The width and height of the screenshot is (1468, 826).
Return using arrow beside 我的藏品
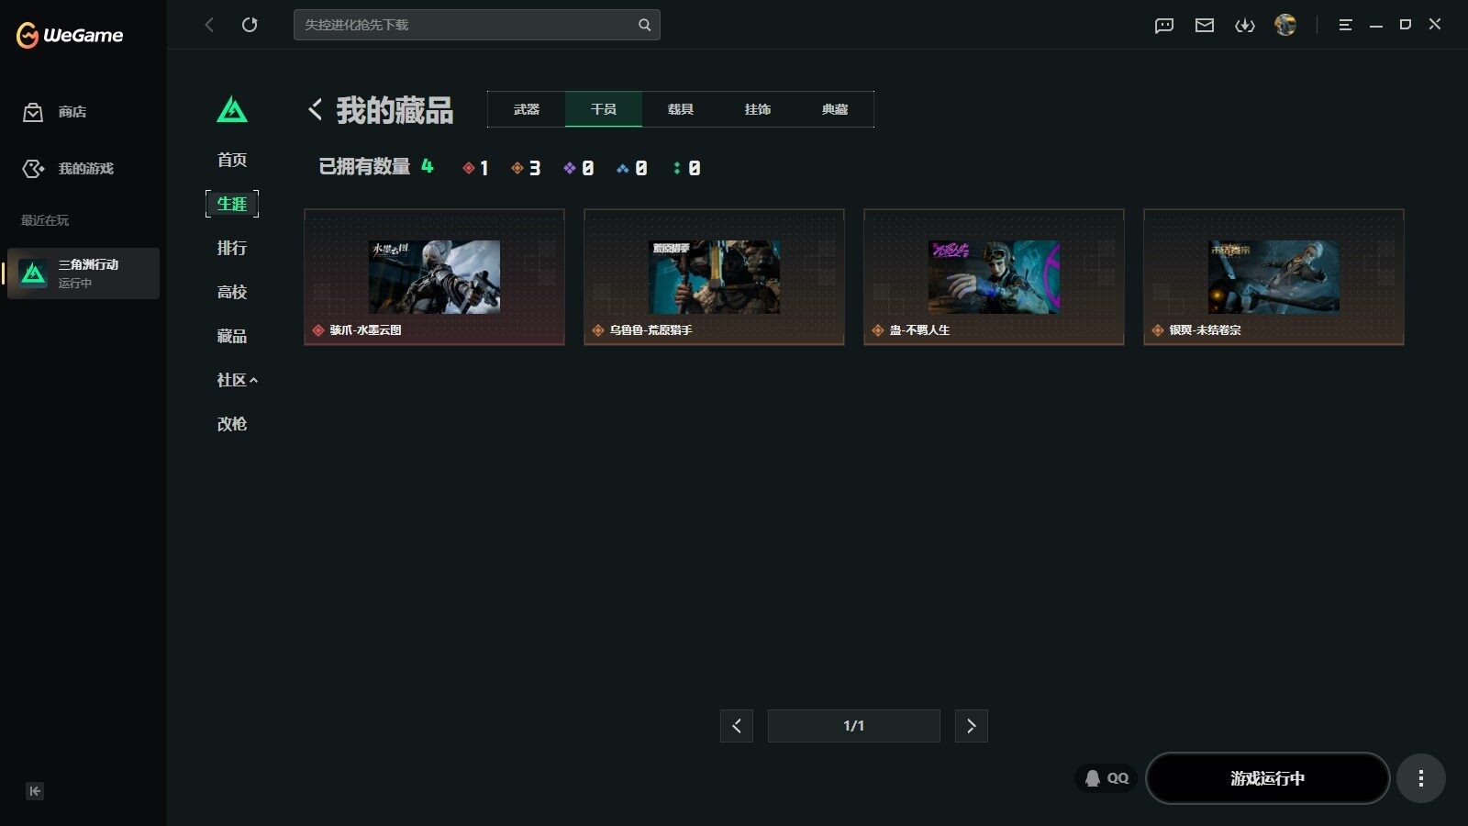coord(315,109)
